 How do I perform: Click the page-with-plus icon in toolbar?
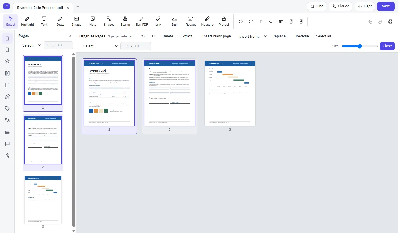click(x=291, y=21)
